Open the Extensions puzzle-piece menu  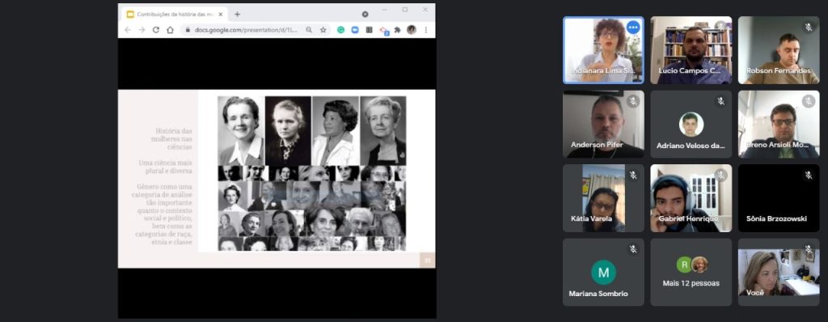398,30
